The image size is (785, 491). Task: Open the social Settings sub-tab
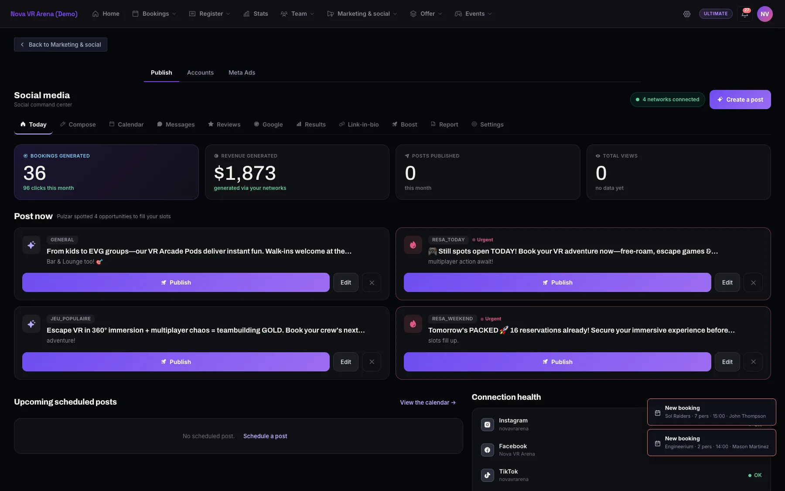coord(488,124)
